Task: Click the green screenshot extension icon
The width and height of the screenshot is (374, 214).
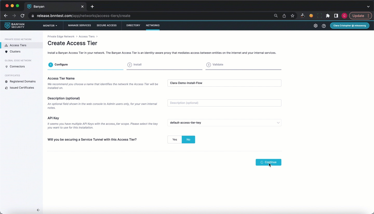Action: (x=319, y=16)
